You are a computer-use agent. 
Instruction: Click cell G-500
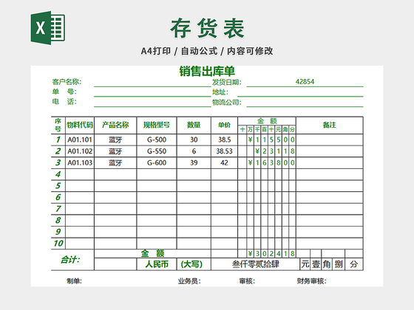(x=157, y=139)
